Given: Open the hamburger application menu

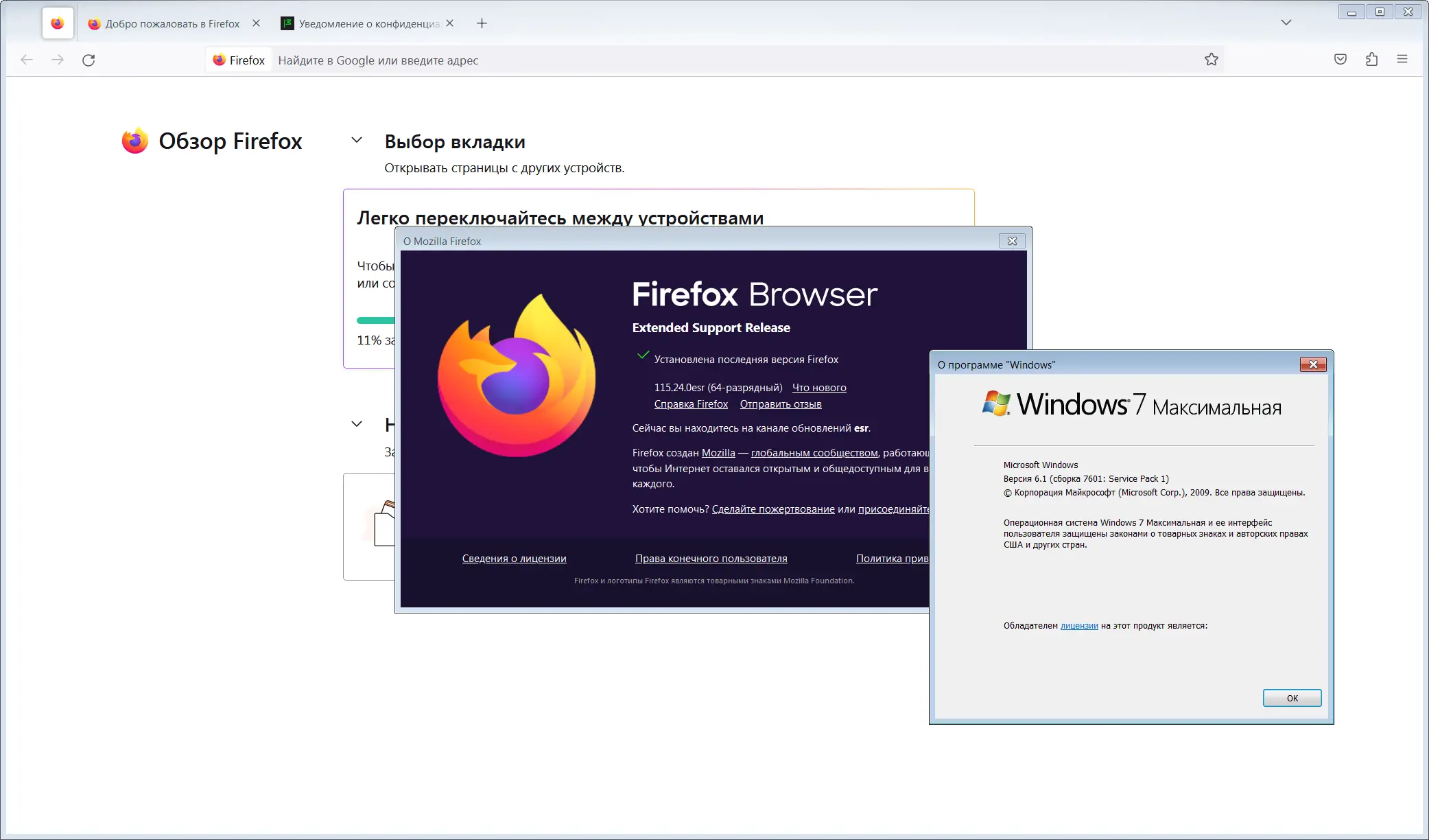Looking at the screenshot, I should tap(1402, 60).
